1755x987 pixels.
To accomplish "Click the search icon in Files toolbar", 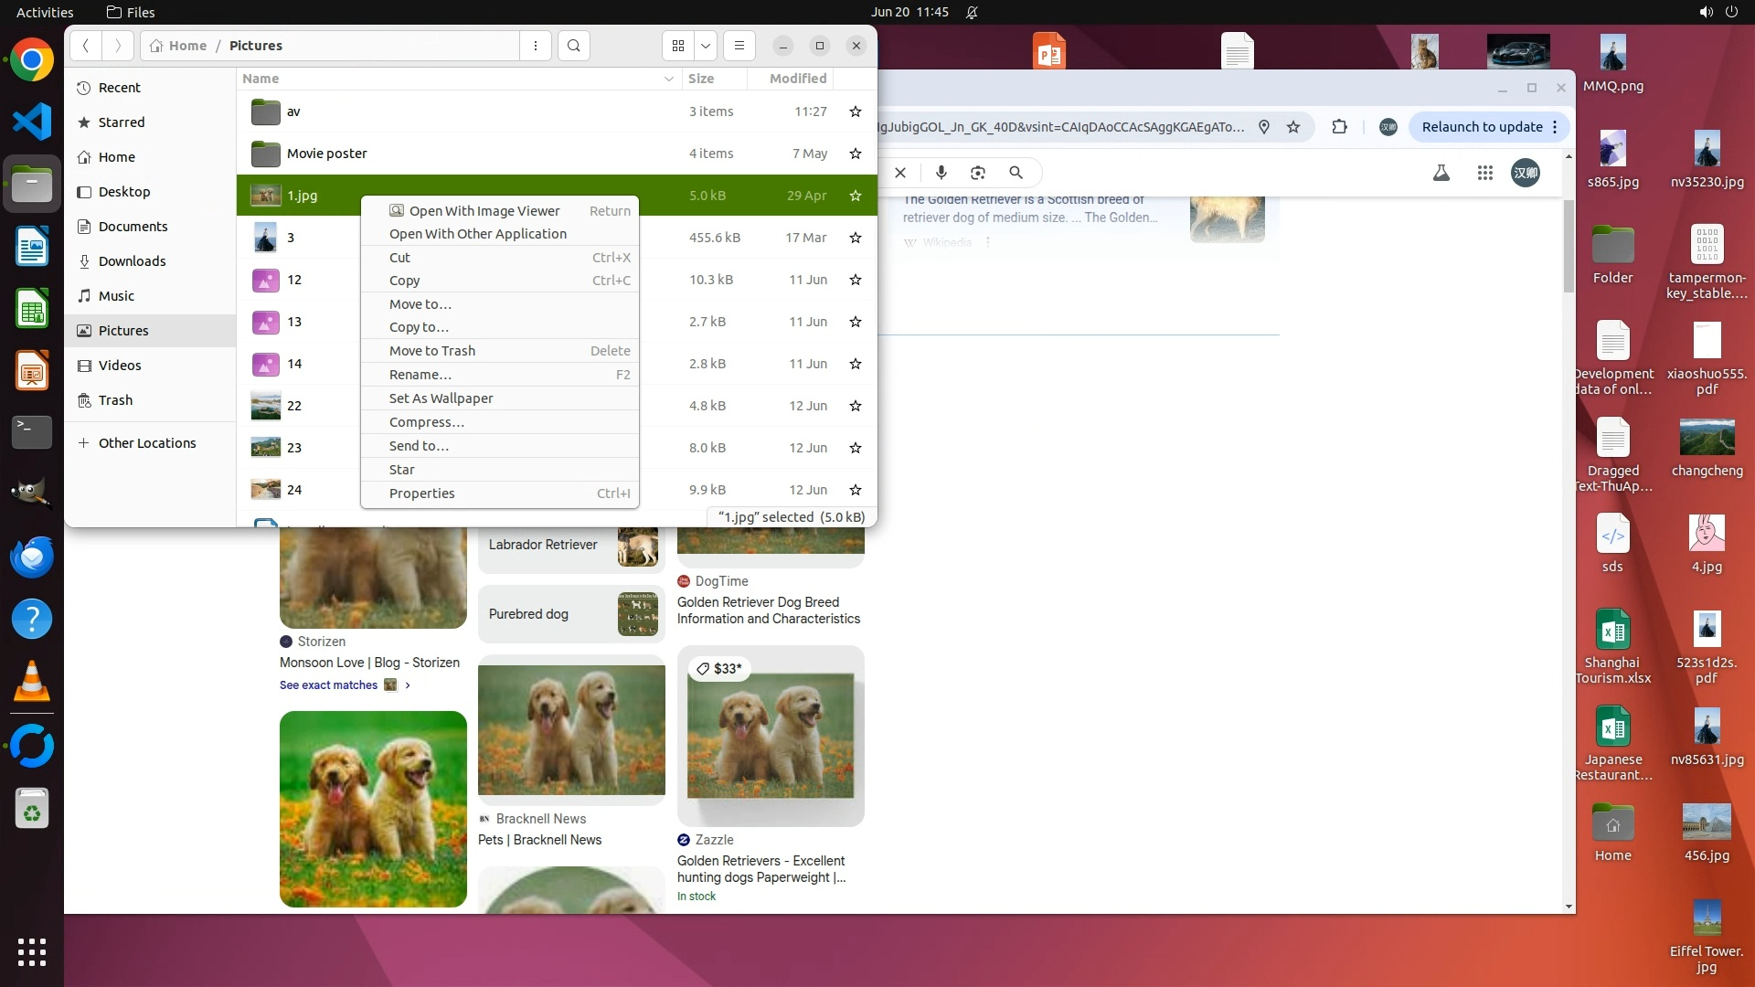I will tap(573, 46).
